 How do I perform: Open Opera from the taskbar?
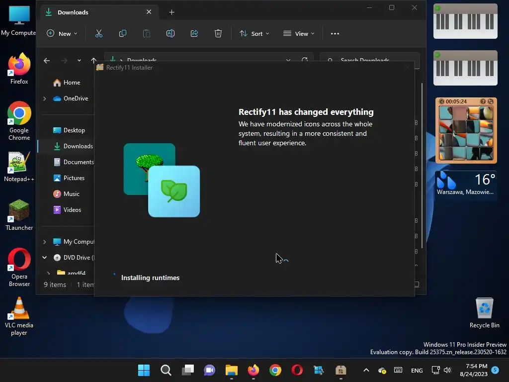point(297,370)
